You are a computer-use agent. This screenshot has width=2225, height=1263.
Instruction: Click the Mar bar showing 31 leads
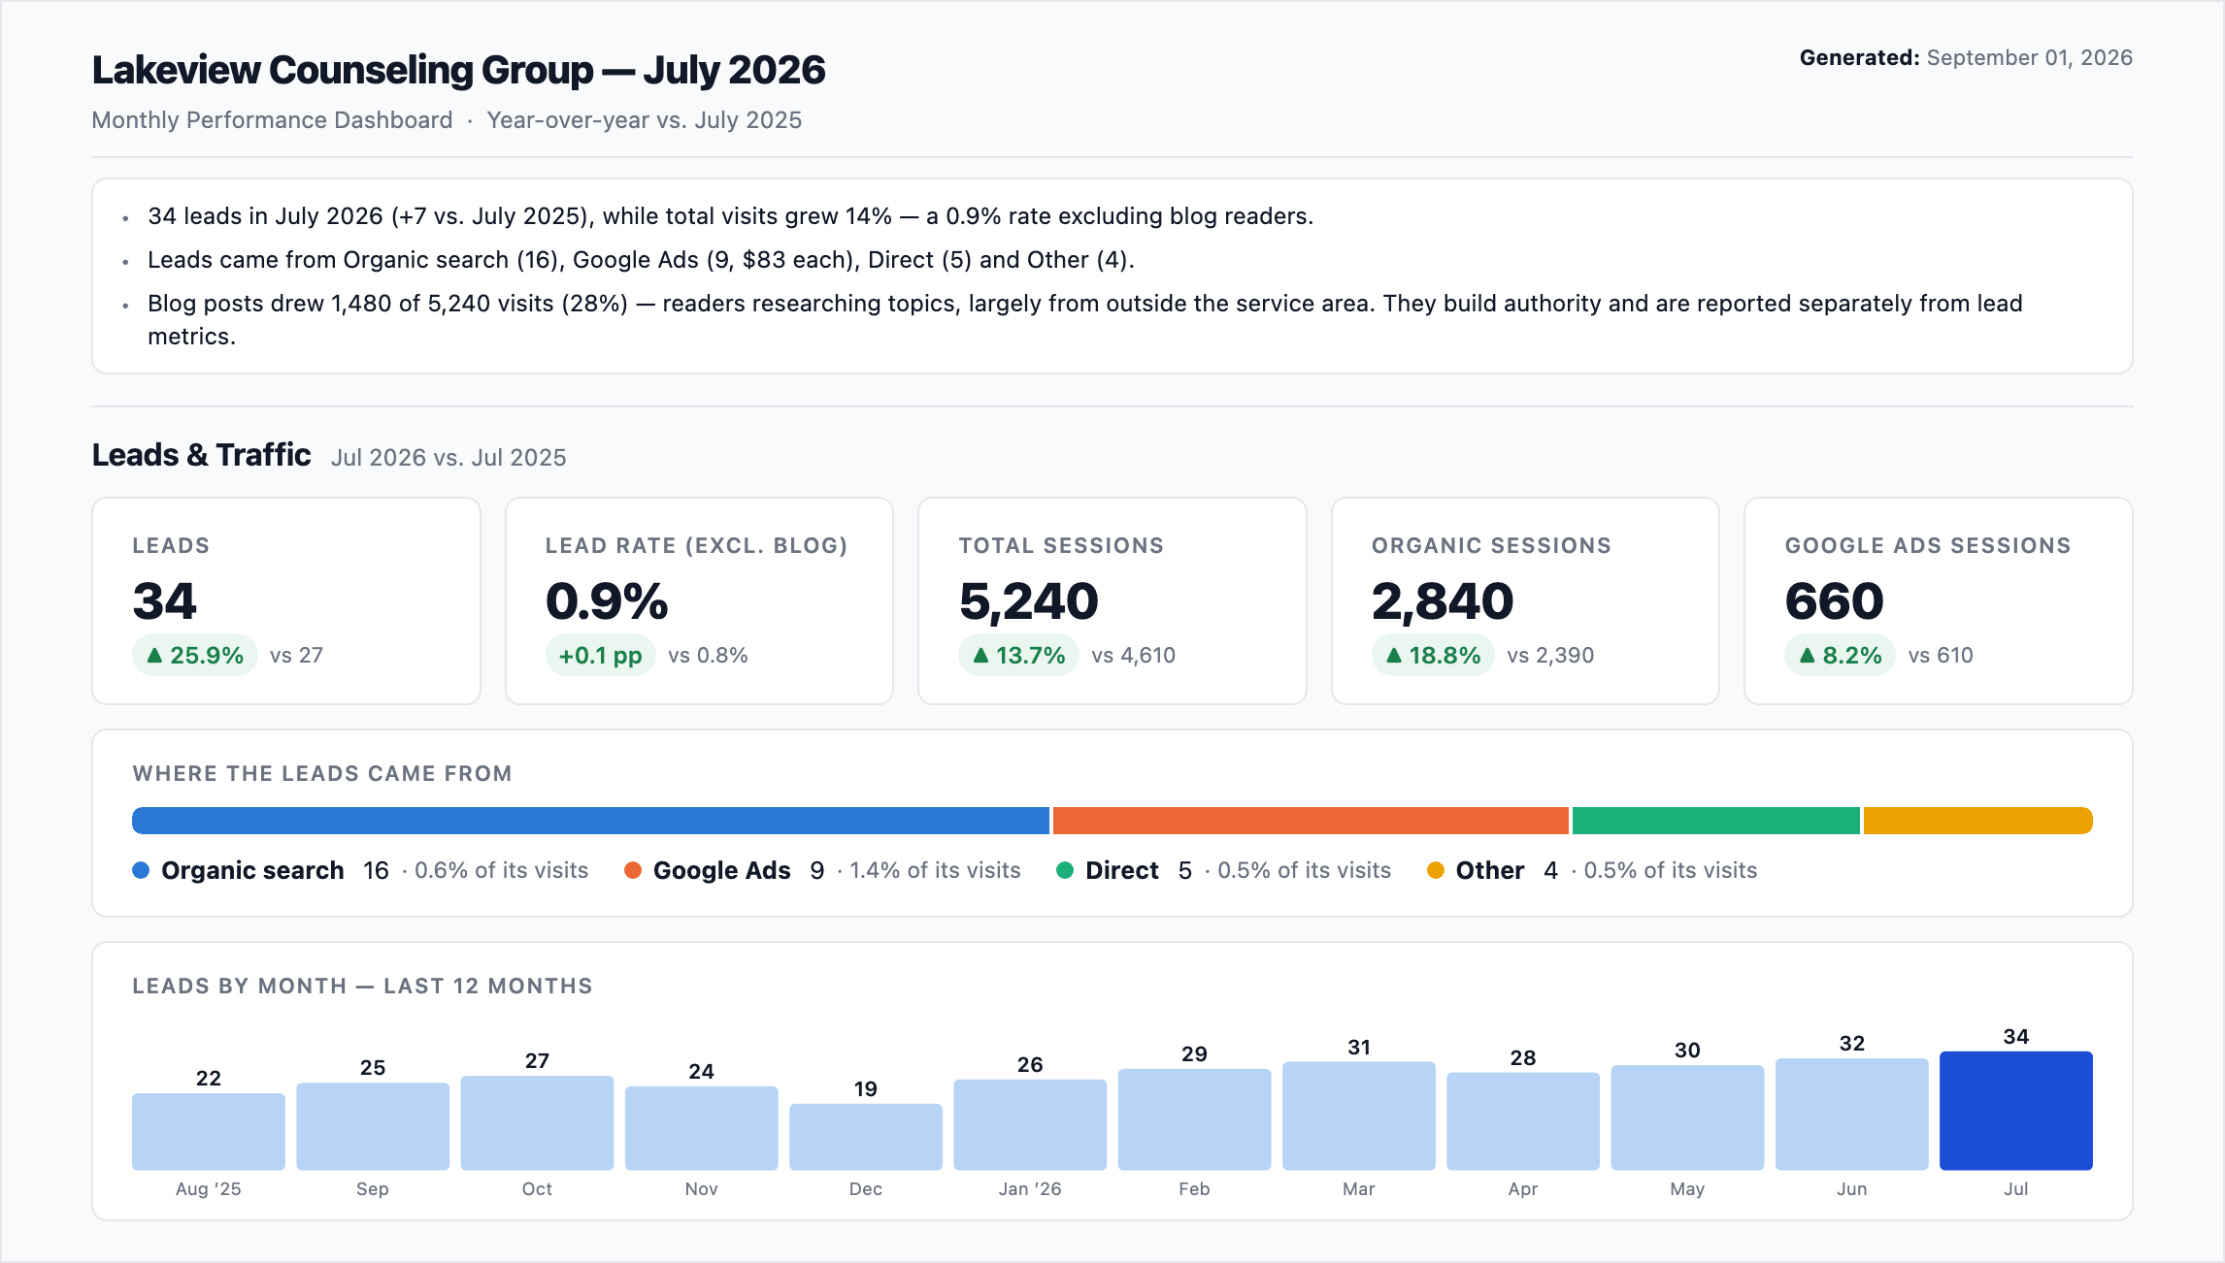1359,1117
